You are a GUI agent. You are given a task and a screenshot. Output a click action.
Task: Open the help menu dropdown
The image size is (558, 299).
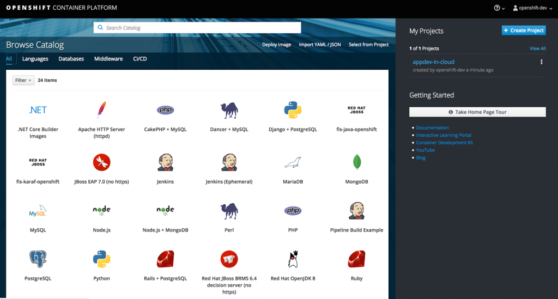pos(499,8)
